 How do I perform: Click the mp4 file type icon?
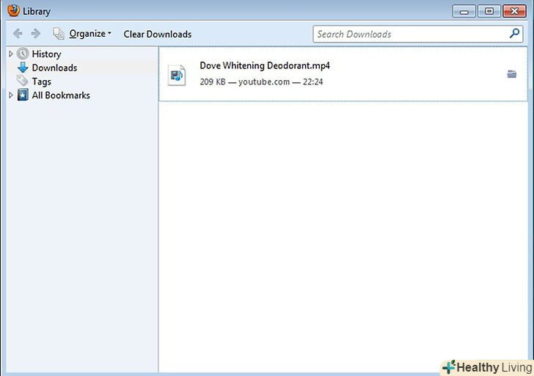[177, 75]
